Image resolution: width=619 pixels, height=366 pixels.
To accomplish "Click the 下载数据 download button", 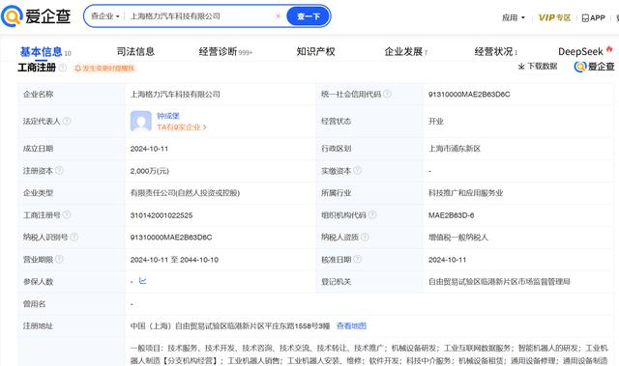I will tap(538, 67).
